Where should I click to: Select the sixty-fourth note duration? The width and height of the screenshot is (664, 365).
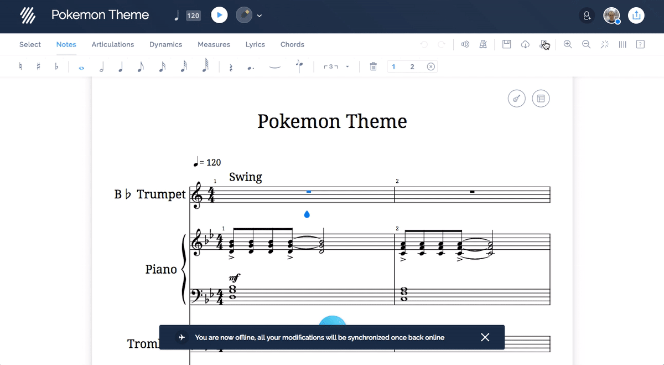click(205, 66)
